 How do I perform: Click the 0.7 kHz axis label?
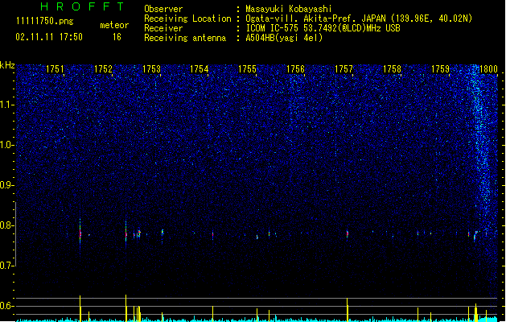point(7,266)
